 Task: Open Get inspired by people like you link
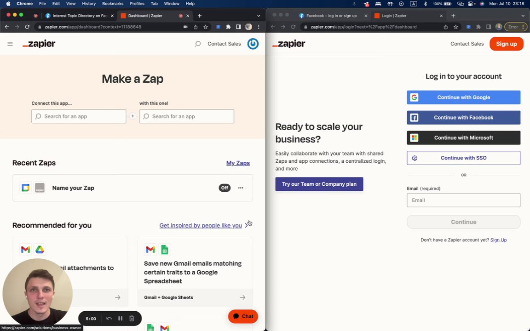pos(201,225)
